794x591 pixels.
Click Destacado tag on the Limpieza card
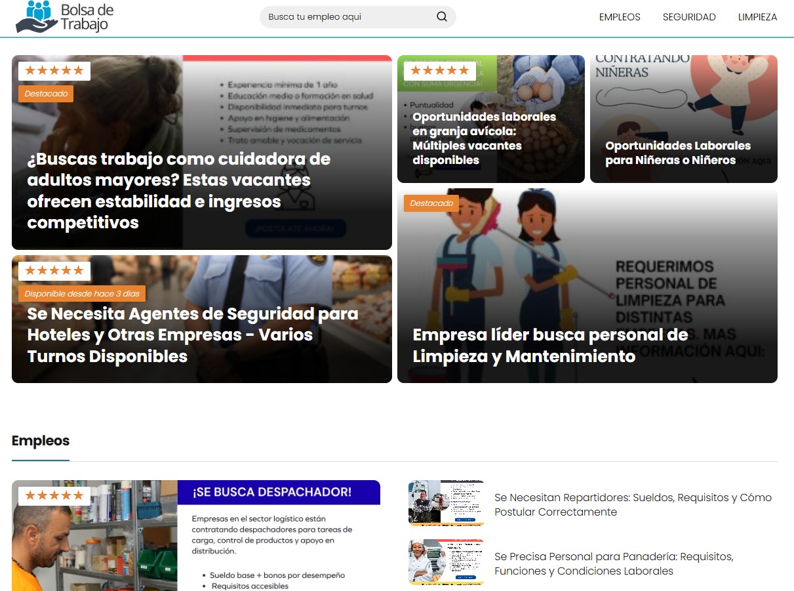click(x=431, y=203)
